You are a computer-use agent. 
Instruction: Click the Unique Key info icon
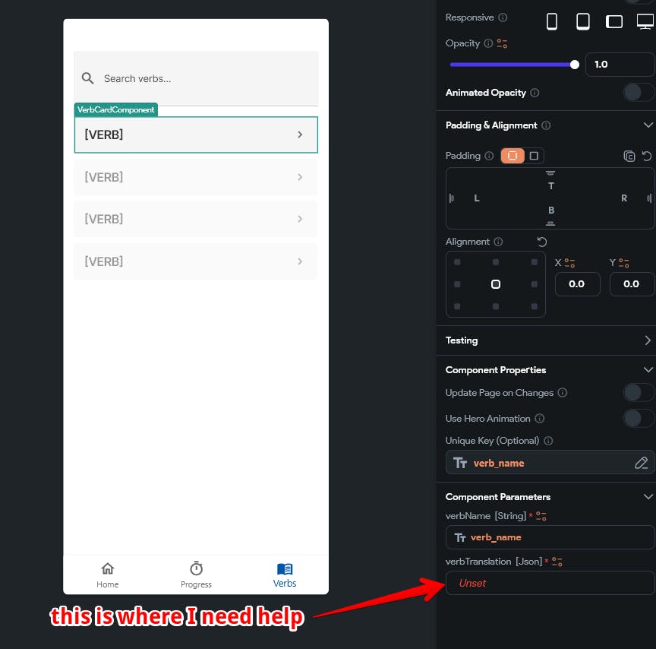(x=548, y=441)
